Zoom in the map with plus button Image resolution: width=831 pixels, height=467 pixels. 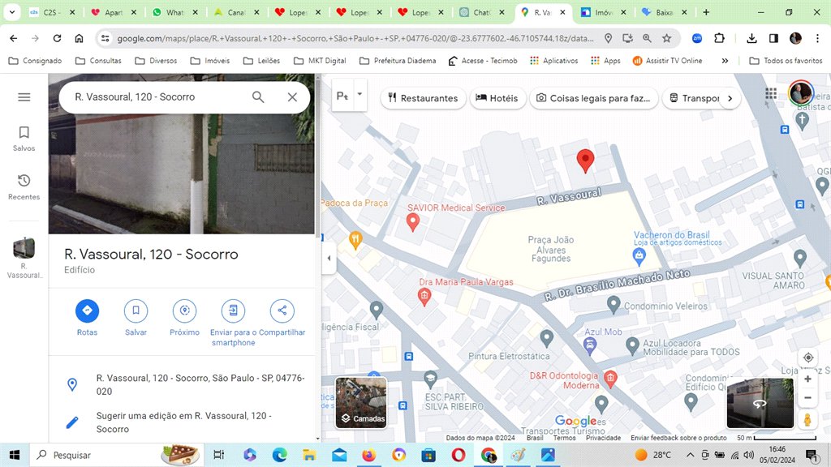tap(807, 379)
